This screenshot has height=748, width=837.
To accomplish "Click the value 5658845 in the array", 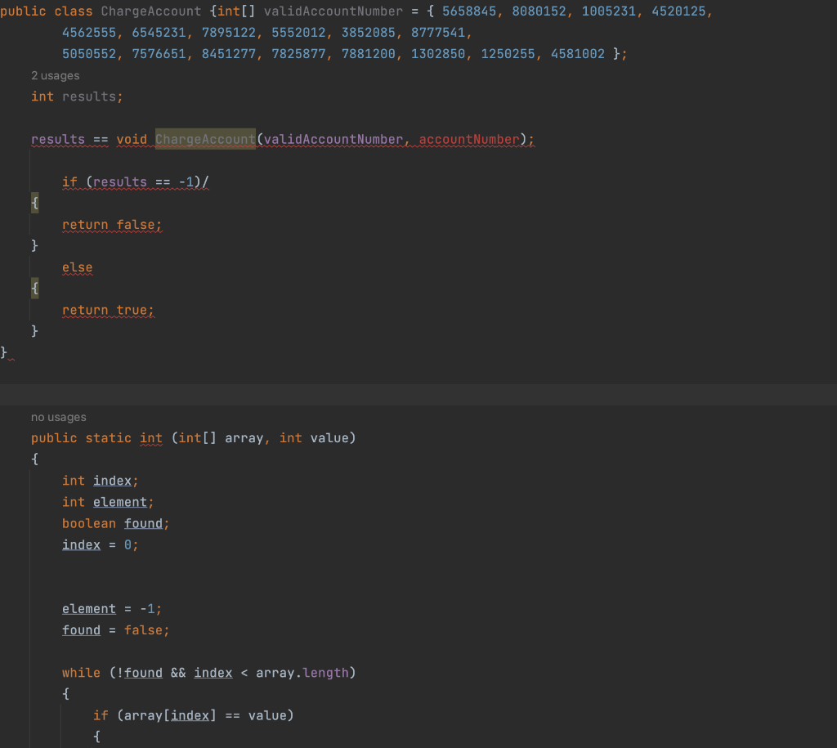I will 465,11.
